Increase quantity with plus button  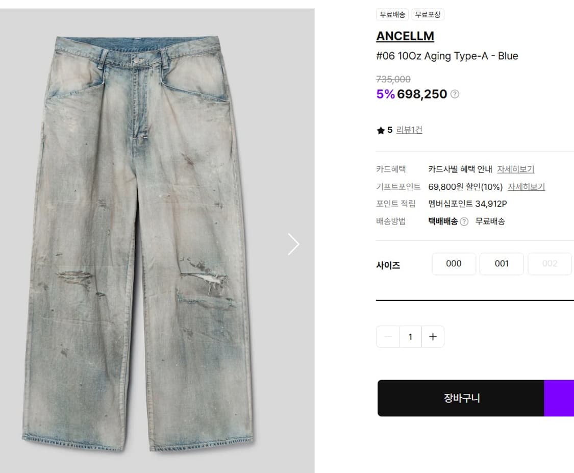pyautogui.click(x=433, y=336)
